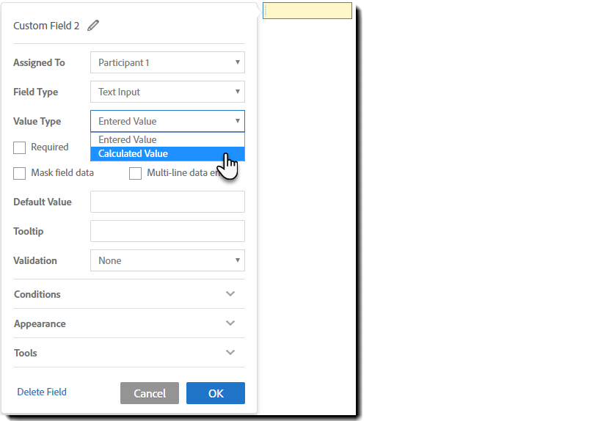Open the Field Type dropdown

[x=167, y=92]
